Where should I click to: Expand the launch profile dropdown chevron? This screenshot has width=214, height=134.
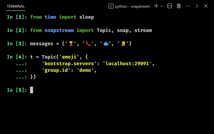click(x=162, y=6)
